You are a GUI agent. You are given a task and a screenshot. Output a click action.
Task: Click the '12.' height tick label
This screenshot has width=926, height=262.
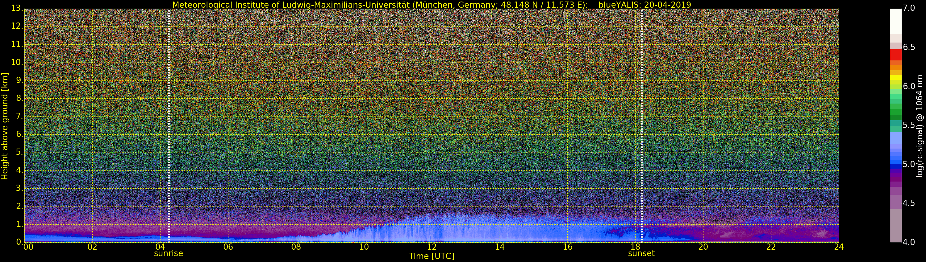pyautogui.click(x=17, y=26)
